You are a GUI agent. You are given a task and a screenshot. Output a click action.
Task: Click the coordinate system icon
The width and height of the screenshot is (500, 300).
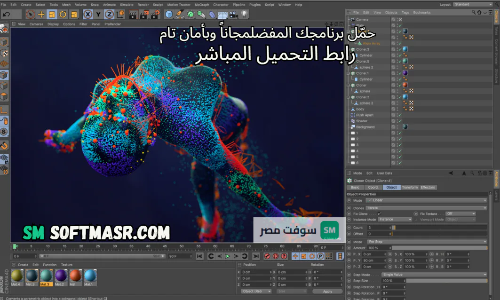pos(120,15)
